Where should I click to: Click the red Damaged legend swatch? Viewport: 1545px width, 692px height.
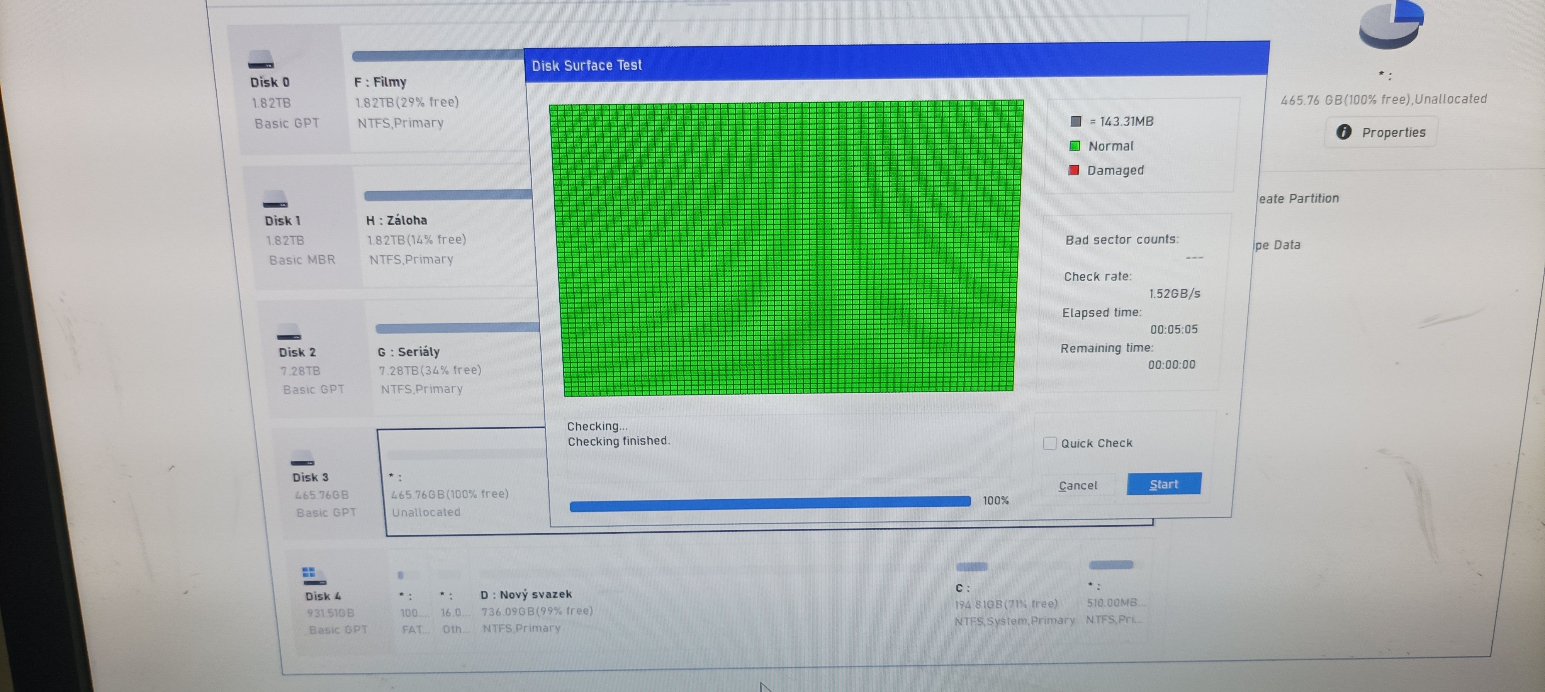[1074, 170]
